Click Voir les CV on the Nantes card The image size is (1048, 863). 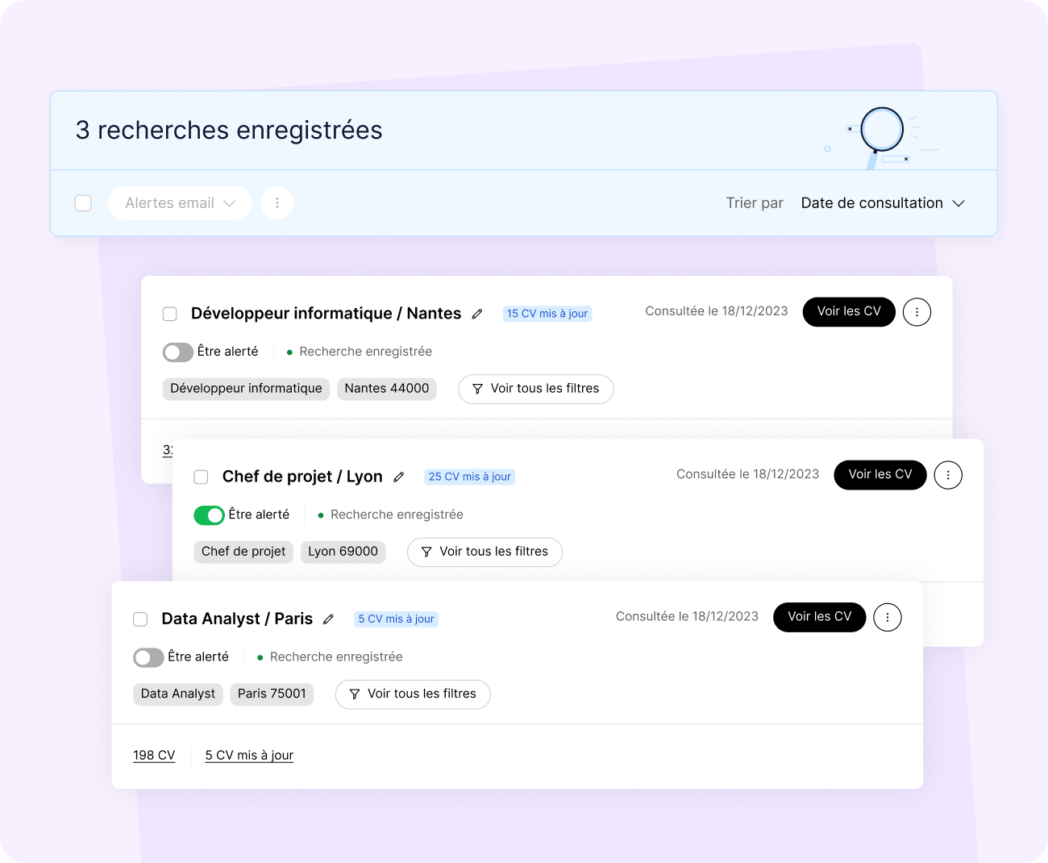849,311
